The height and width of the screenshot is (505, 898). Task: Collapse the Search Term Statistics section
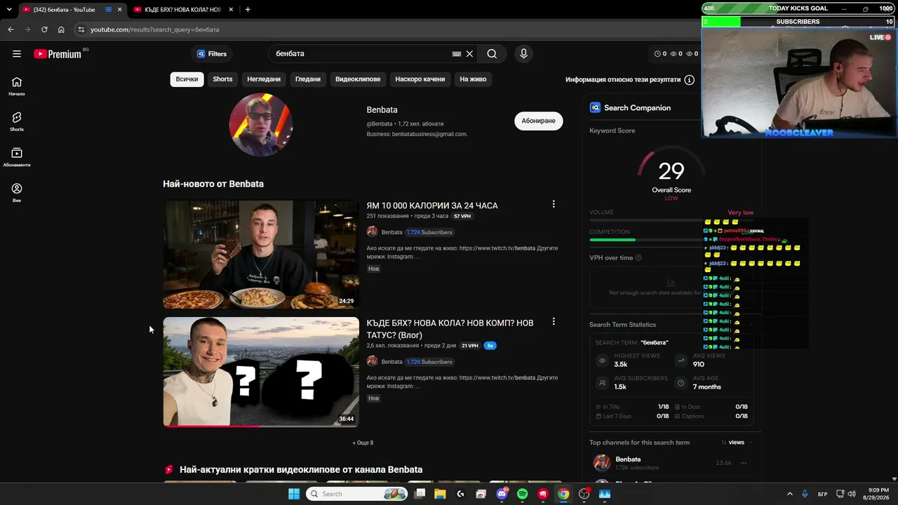point(751,325)
